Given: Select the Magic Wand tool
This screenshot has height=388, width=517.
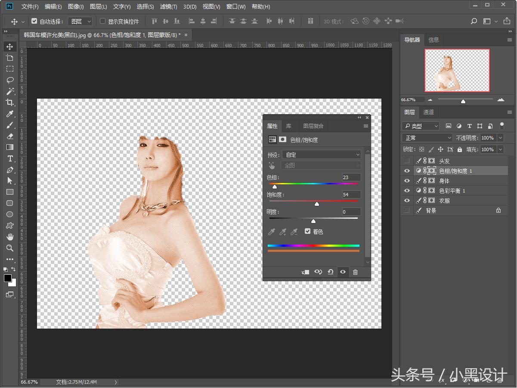Looking at the screenshot, I should click(9, 91).
